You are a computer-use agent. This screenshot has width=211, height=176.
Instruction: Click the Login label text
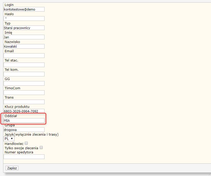tap(9, 5)
